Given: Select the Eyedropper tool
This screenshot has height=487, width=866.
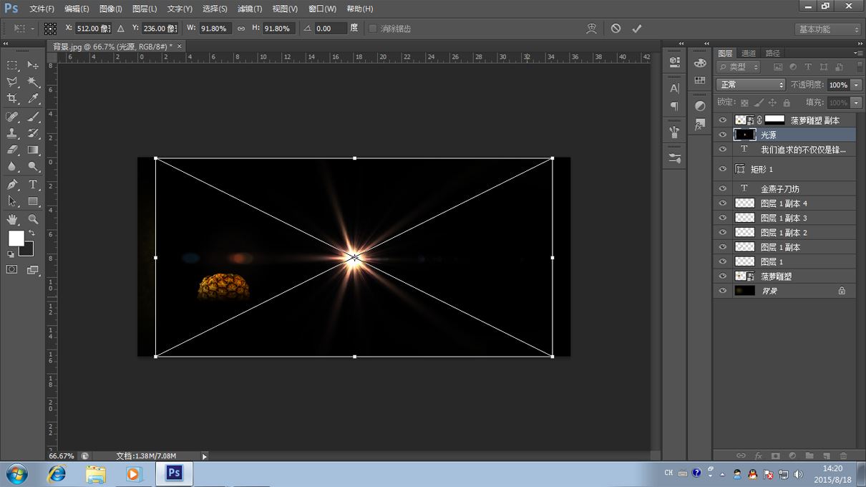Looking at the screenshot, I should tap(33, 99).
